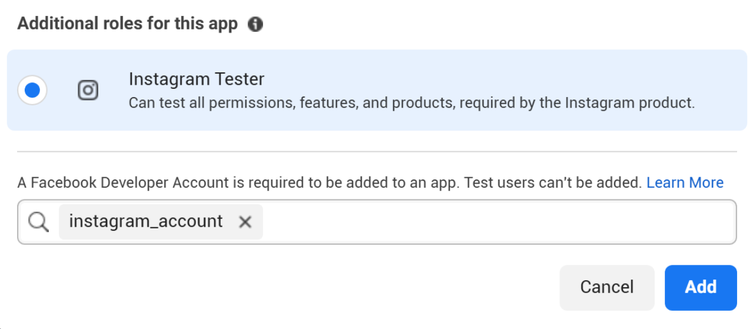Click the Instagram logo icon
The height and width of the screenshot is (329, 753).
click(88, 90)
